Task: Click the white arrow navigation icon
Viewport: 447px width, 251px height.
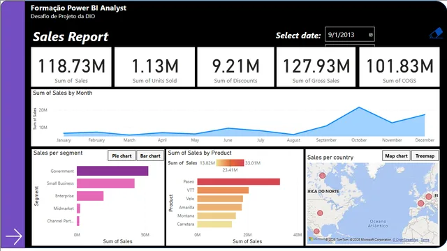Action: [14, 236]
